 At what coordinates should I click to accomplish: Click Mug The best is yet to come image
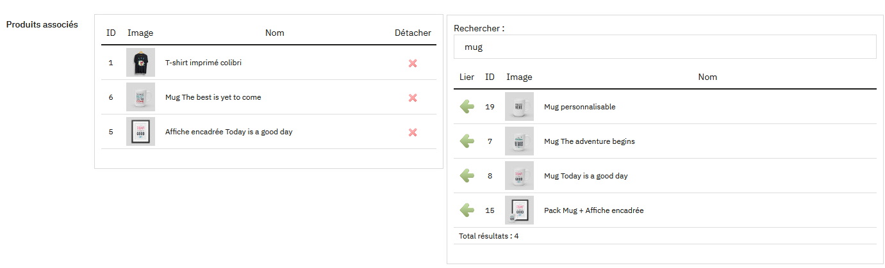140,97
